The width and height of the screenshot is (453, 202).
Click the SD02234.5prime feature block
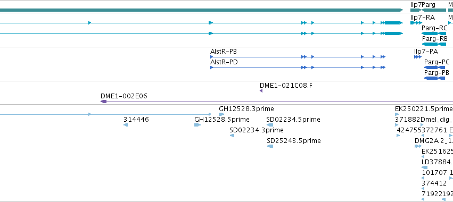tap(270, 125)
